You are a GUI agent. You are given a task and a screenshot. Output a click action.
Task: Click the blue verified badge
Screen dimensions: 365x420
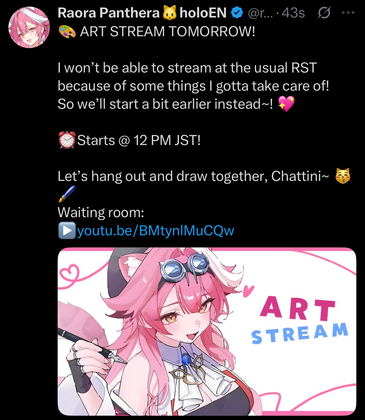(x=237, y=13)
